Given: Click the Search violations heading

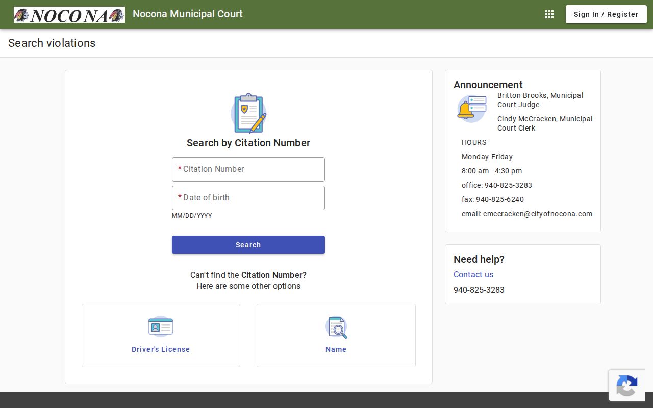Looking at the screenshot, I should pyautogui.click(x=52, y=43).
